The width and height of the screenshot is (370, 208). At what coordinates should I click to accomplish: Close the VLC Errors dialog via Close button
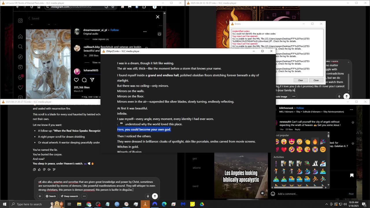click(316, 80)
